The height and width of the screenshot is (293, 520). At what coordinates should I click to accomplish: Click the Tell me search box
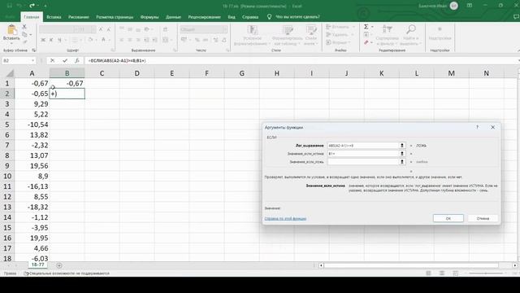click(297, 17)
